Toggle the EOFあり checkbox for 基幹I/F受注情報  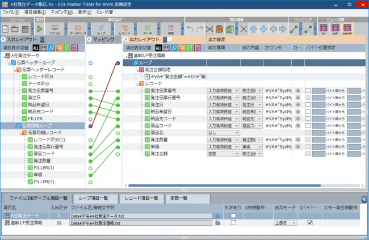click(x=233, y=222)
